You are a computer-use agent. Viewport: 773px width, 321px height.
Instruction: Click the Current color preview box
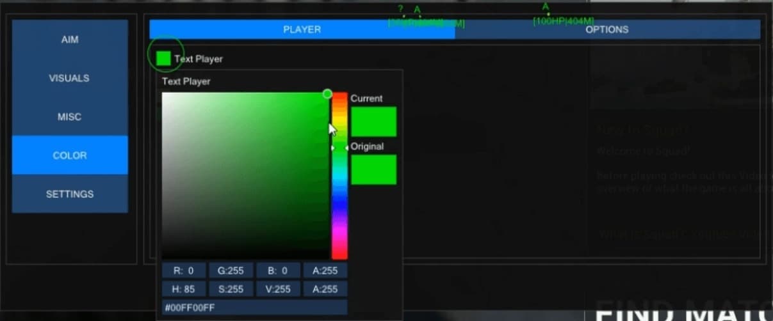pos(373,121)
